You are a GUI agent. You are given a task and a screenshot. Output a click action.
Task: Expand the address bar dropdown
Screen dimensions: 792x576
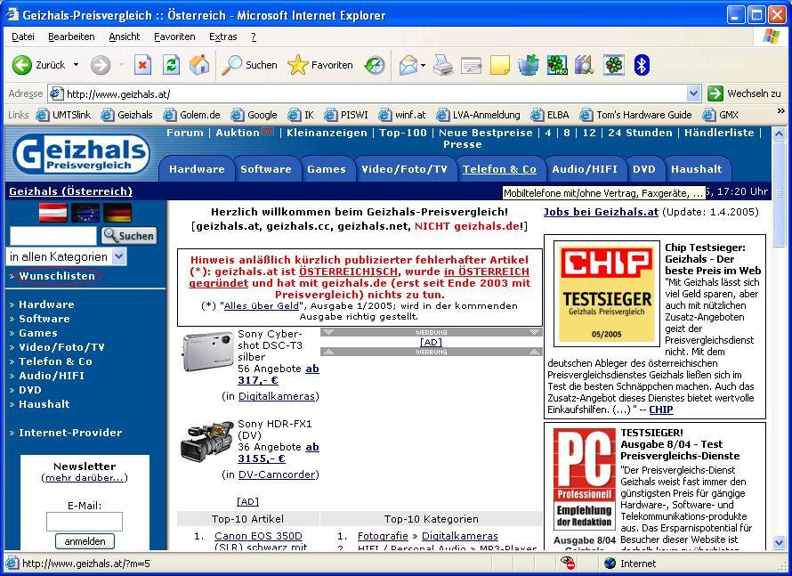coord(693,93)
